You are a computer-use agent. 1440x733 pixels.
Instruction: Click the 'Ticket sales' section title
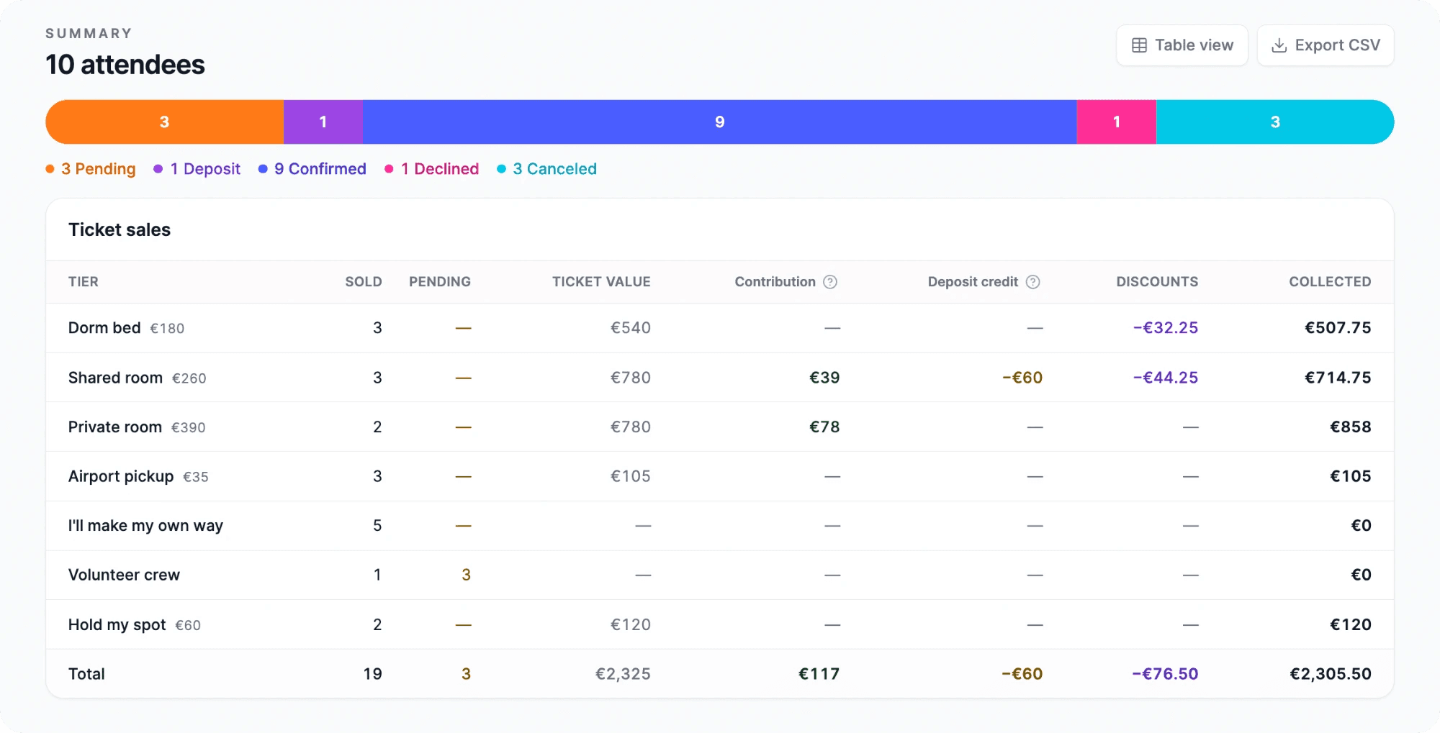point(120,230)
